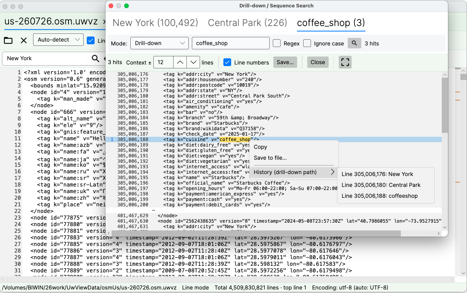Click the fullscreen expand icon beside Close
The image size is (467, 293).
click(346, 62)
